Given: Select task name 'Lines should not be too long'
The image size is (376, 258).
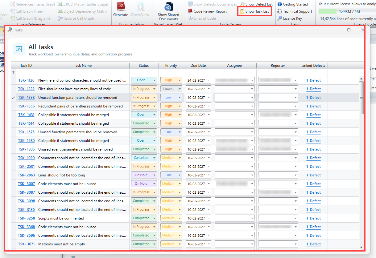Looking at the screenshot, I should [x=62, y=175].
